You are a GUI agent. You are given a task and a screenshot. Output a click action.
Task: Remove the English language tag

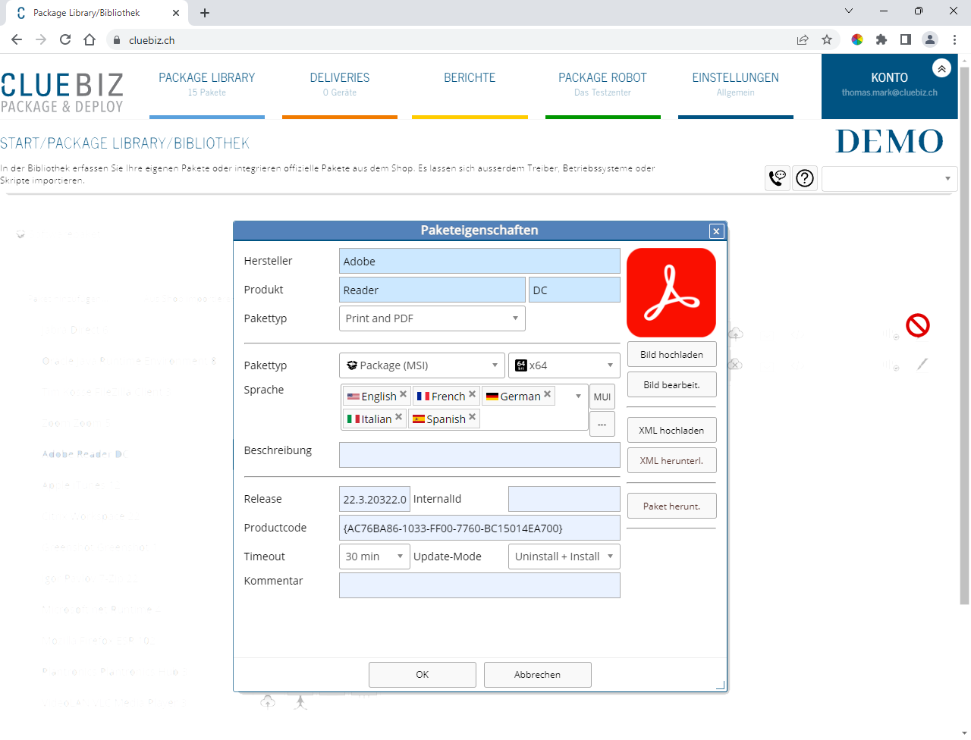403,394
